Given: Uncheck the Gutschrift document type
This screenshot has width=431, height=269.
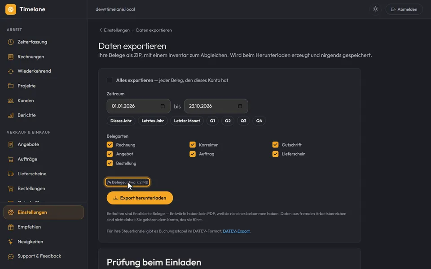Looking at the screenshot, I should pyautogui.click(x=275, y=145).
